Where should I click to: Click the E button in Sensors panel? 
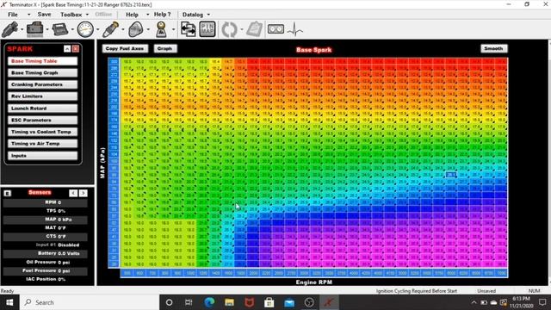coord(8,193)
